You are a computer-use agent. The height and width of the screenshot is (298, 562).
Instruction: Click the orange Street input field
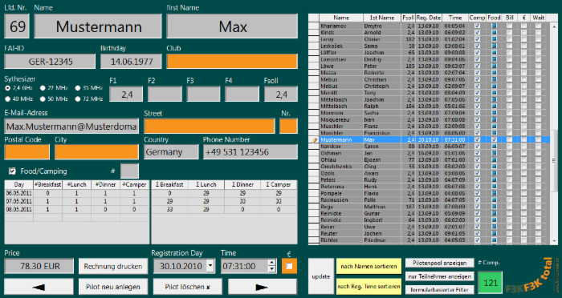(x=210, y=126)
